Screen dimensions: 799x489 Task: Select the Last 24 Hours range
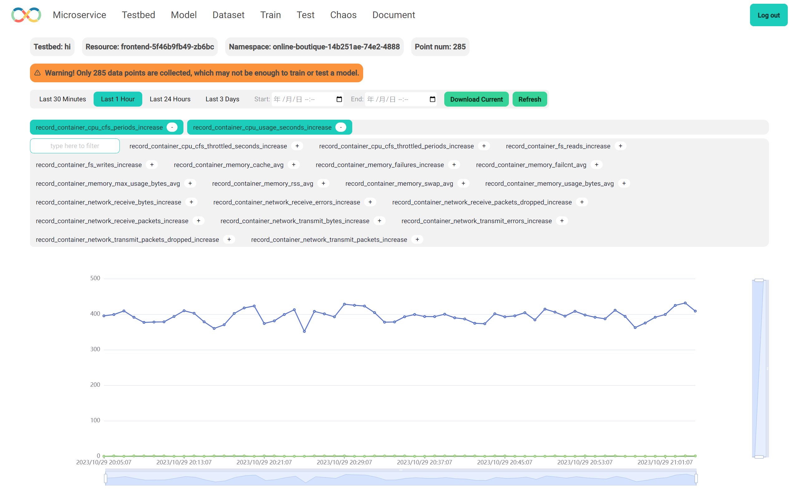pos(170,99)
